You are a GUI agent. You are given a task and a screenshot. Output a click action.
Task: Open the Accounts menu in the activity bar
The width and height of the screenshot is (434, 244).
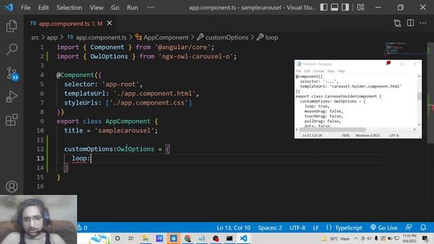pos(12,186)
